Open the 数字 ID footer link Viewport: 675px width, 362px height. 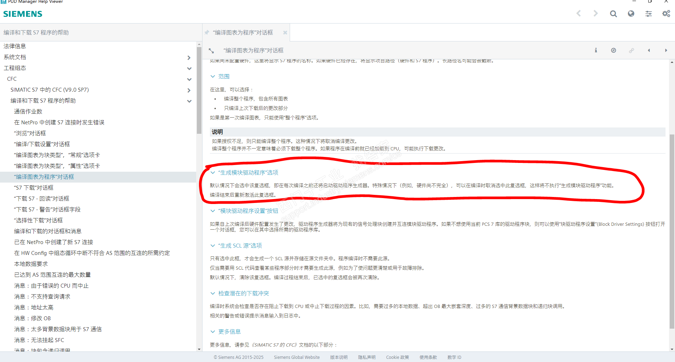tap(454, 357)
